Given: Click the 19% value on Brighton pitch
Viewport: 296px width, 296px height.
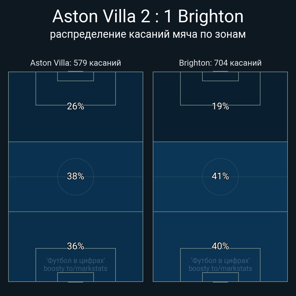Looking at the screenshot, I should coord(220,106).
